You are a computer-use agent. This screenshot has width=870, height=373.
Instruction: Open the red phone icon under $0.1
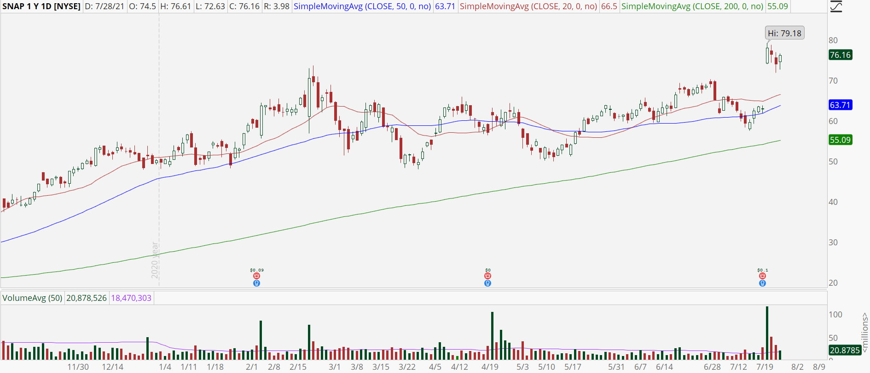(762, 276)
